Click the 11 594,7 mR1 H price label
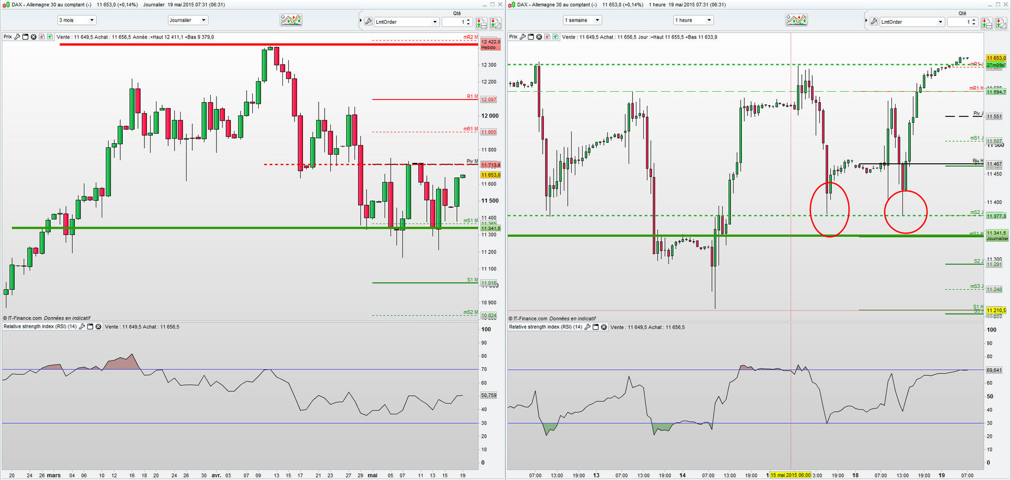 [996, 92]
